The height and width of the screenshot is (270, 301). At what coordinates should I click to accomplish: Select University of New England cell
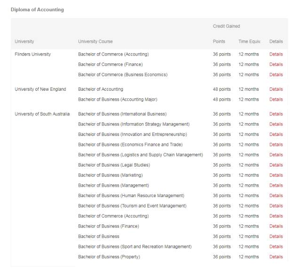(40, 89)
